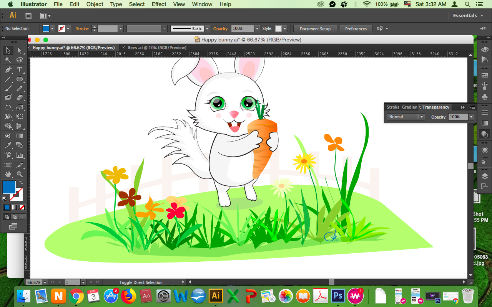The image size is (492, 307).
Task: Set paint mode to None
Action: [22, 207]
